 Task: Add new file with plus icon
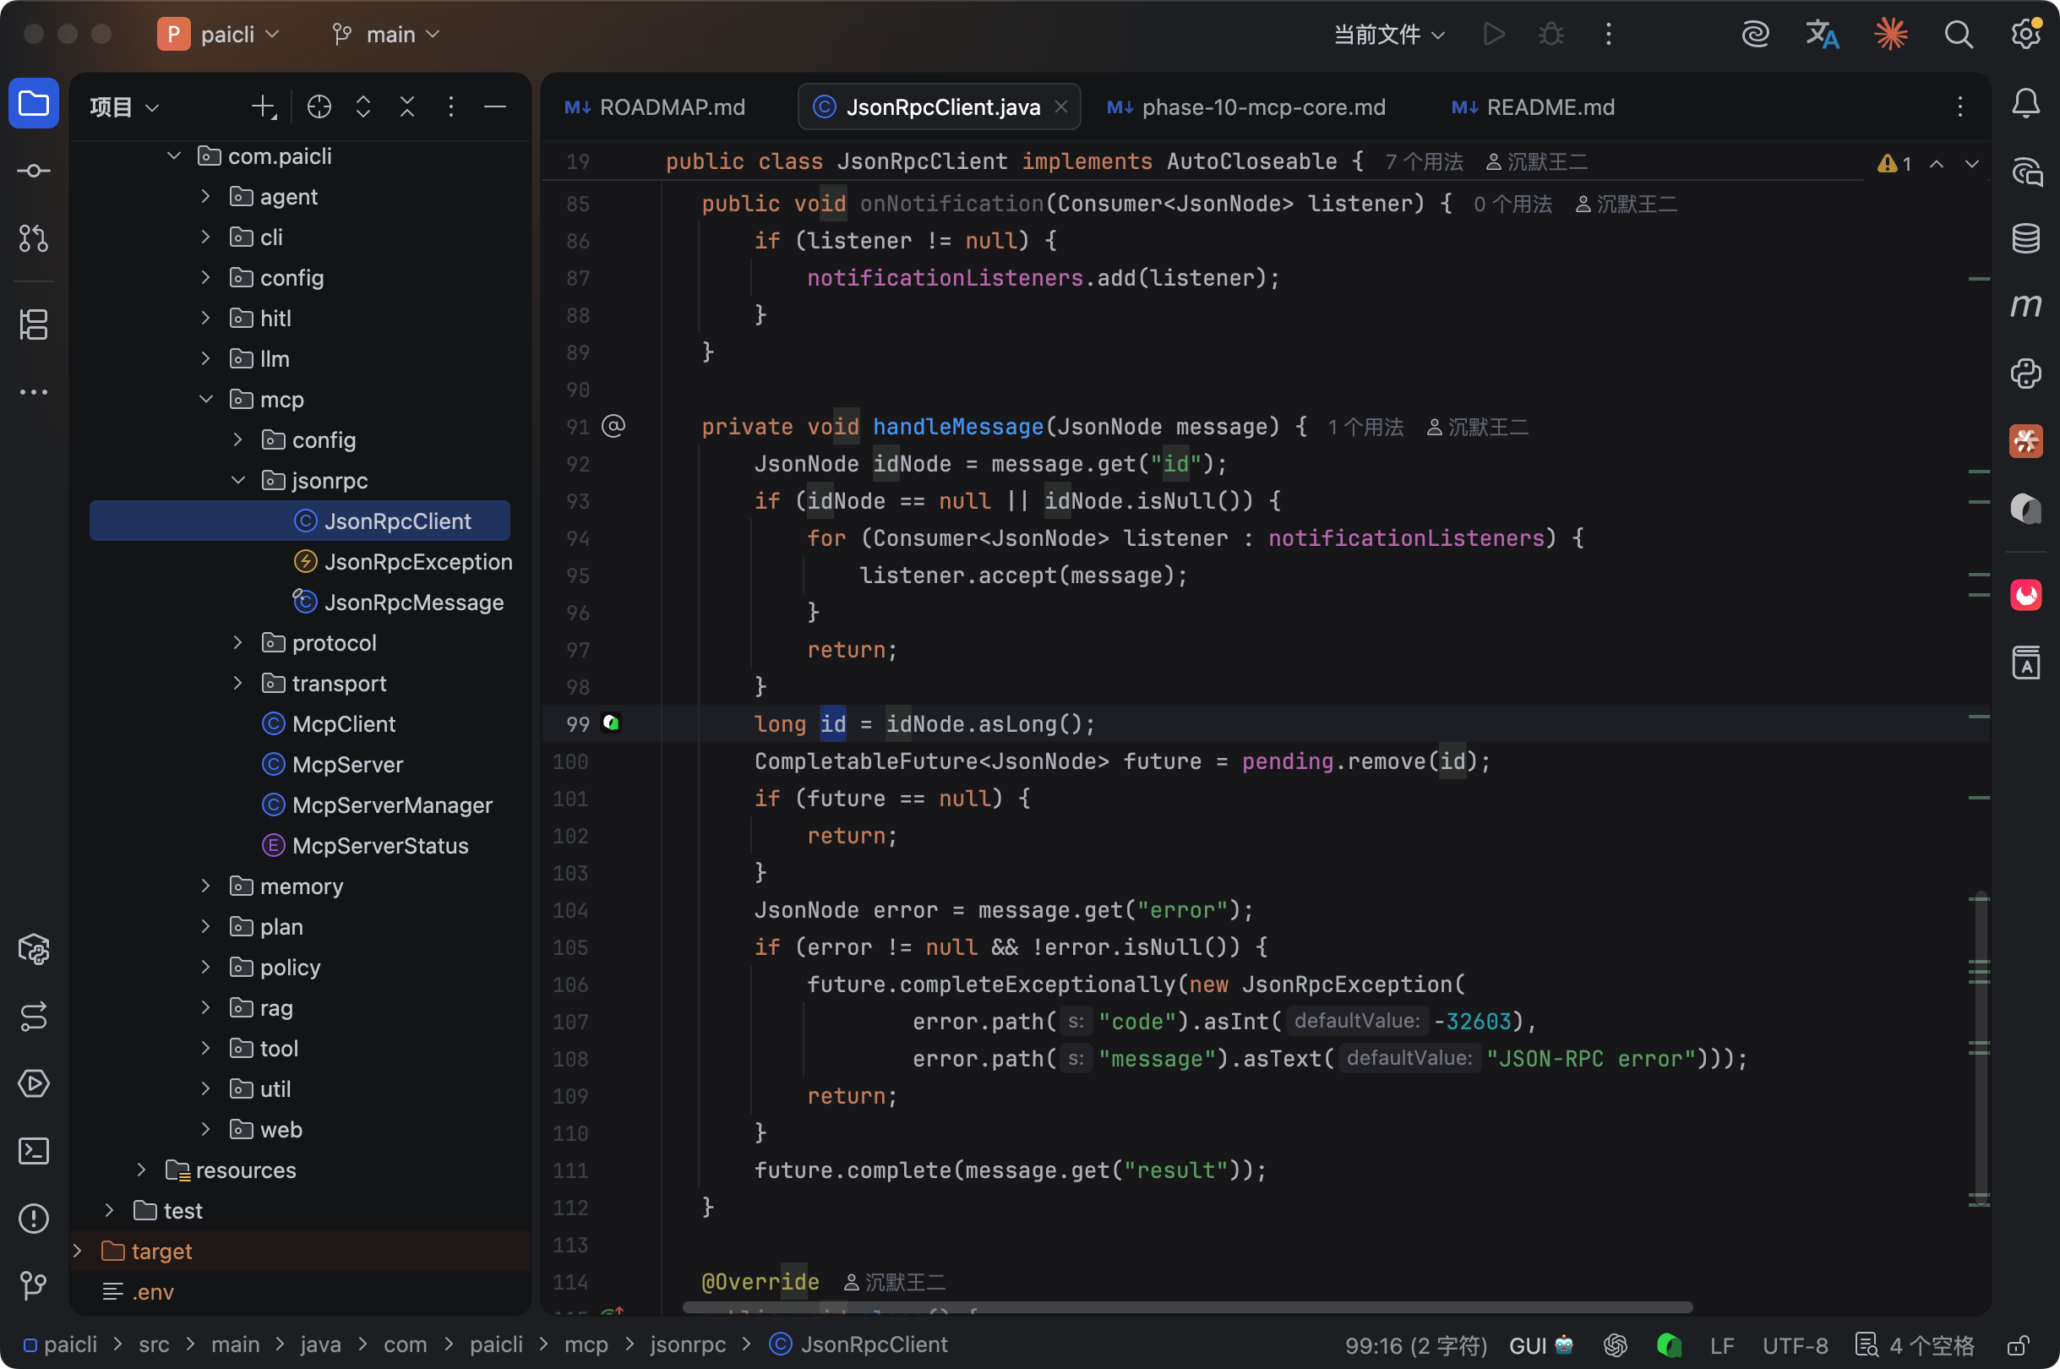point(264,106)
